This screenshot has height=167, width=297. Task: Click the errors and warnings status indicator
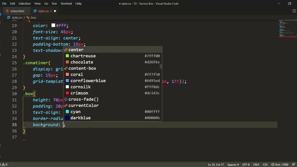pyautogui.click(x=4, y=165)
